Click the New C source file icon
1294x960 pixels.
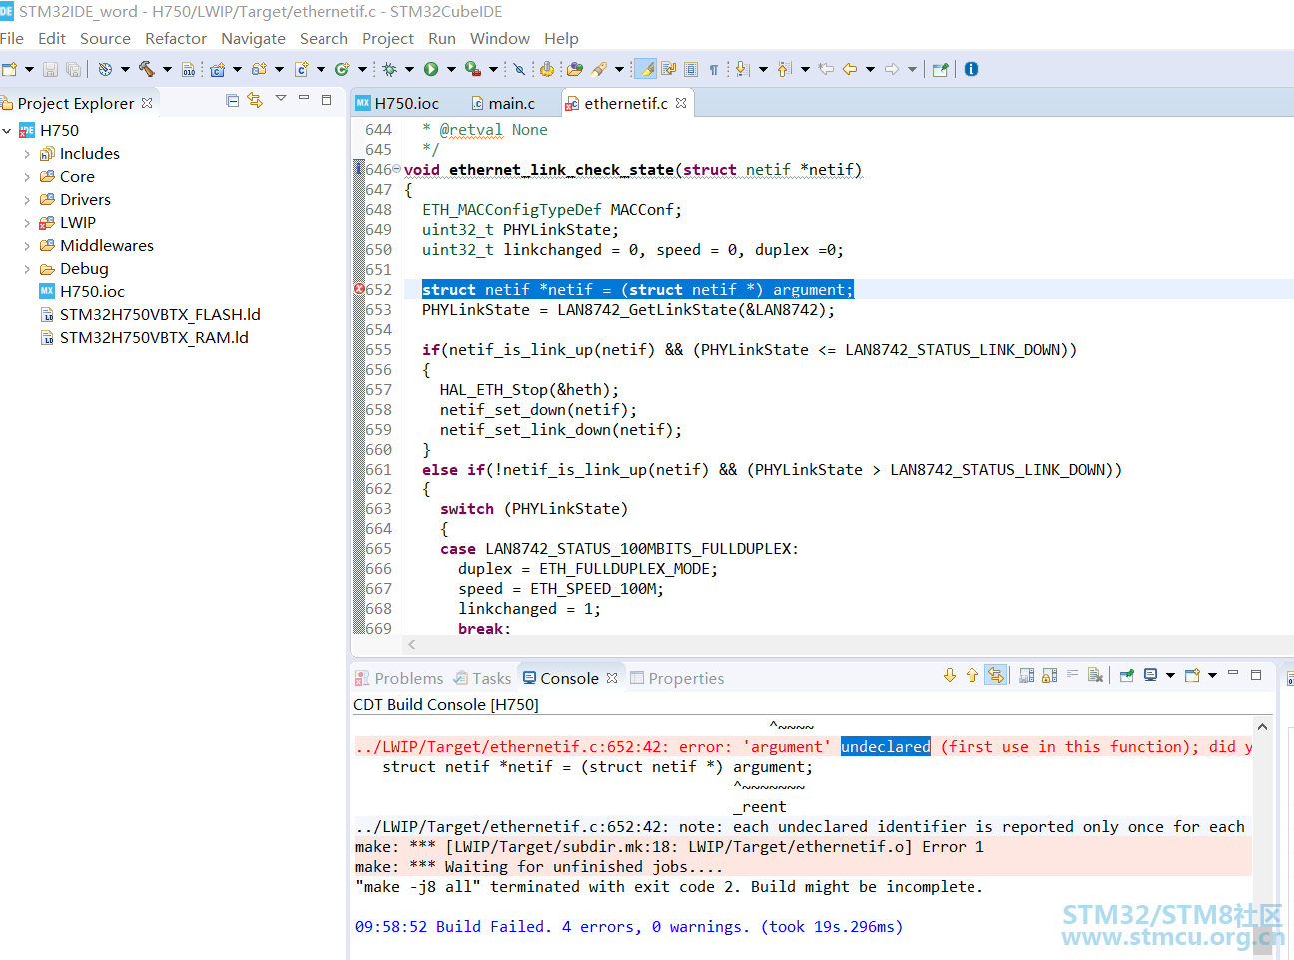point(301,69)
